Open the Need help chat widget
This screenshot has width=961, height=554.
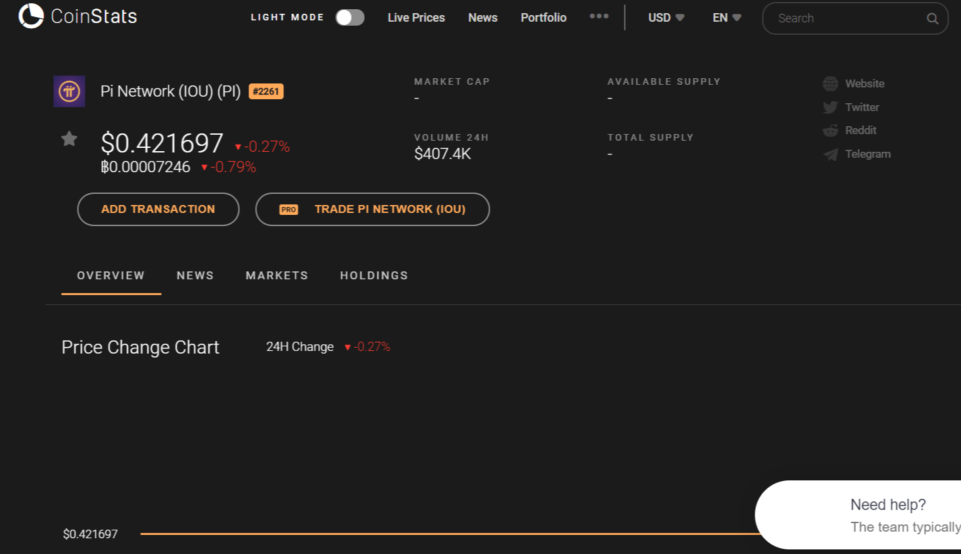pyautogui.click(x=858, y=515)
